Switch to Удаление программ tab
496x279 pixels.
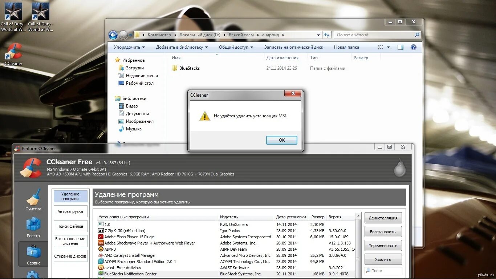70,197
